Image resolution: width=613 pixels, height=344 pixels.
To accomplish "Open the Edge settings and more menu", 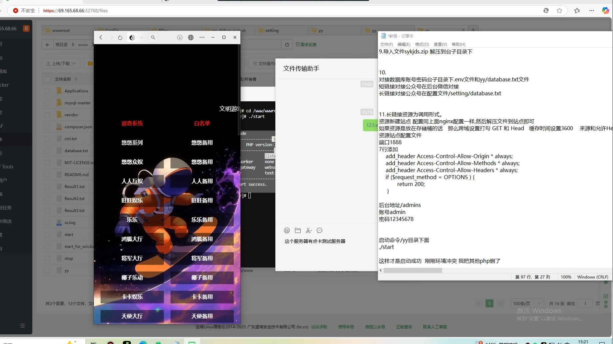I will [x=592, y=11].
